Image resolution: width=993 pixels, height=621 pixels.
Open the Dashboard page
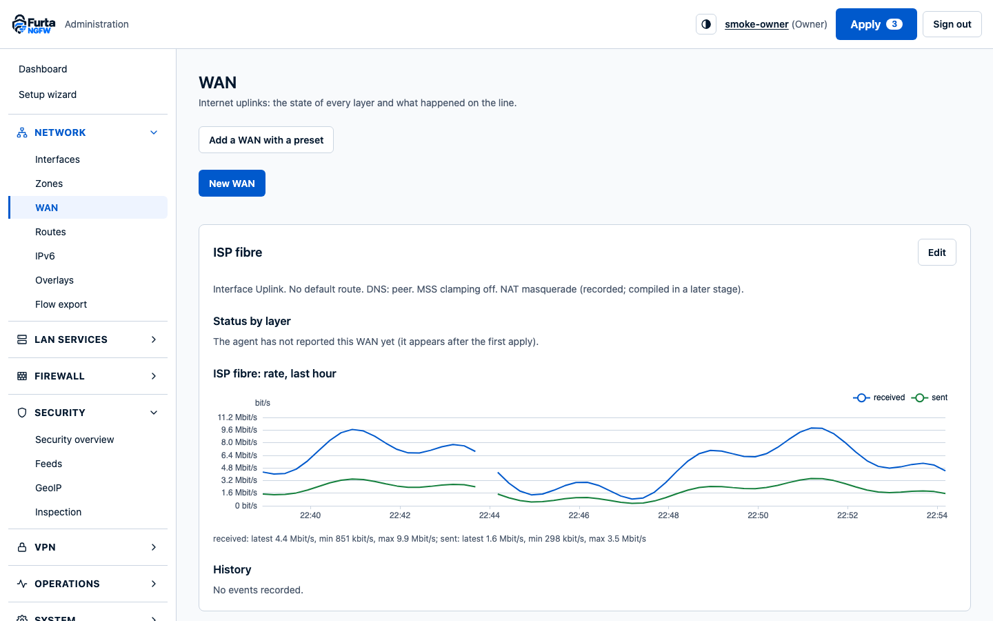pyautogui.click(x=43, y=69)
